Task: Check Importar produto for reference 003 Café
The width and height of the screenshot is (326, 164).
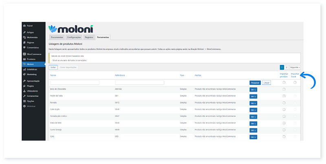Action: 284,137
